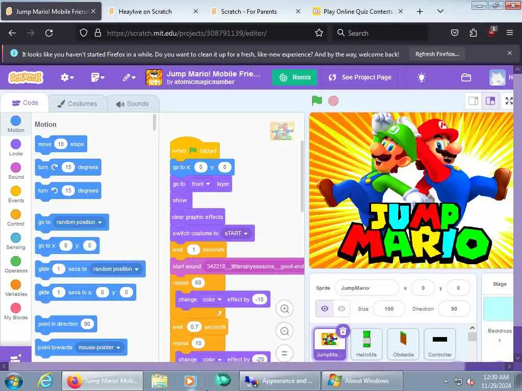This screenshot has width=522, height=391.
Task: Select the Obstacle sprite thumbnail
Action: (403, 344)
